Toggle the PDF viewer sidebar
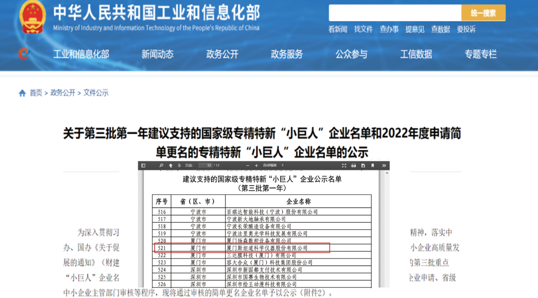The image size is (538, 298). [x=143, y=166]
